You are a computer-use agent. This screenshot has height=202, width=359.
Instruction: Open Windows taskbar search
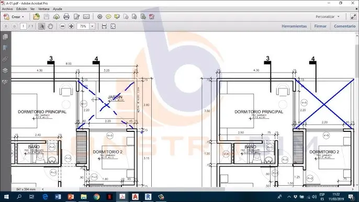[x=19, y=197]
